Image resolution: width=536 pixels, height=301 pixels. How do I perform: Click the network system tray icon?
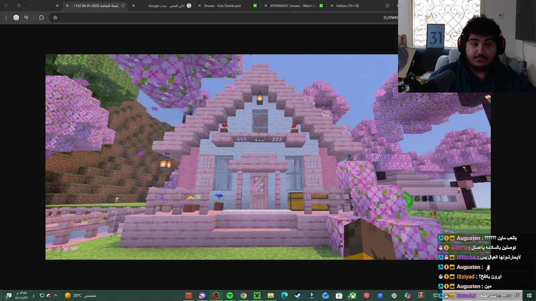click(42, 296)
